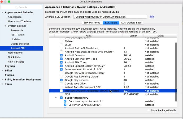Check Google Play APK Expansion library
The image size is (183, 119).
tap(61, 73)
